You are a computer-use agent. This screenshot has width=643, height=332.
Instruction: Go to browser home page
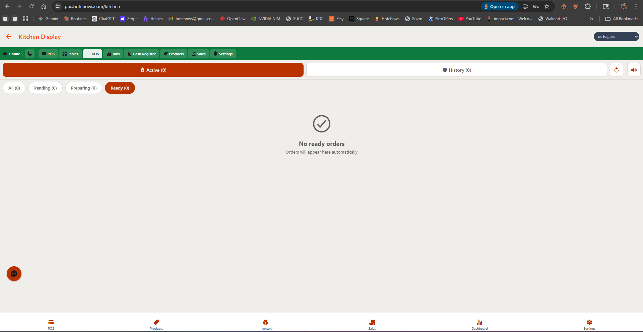44,6
